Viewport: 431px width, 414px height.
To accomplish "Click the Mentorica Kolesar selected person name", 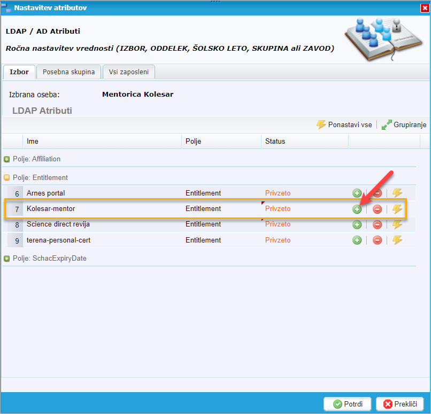I will [138, 95].
